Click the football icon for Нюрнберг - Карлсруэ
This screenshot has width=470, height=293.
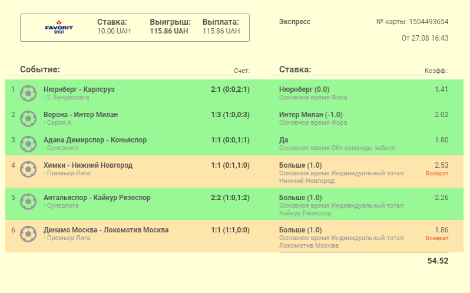pos(28,93)
